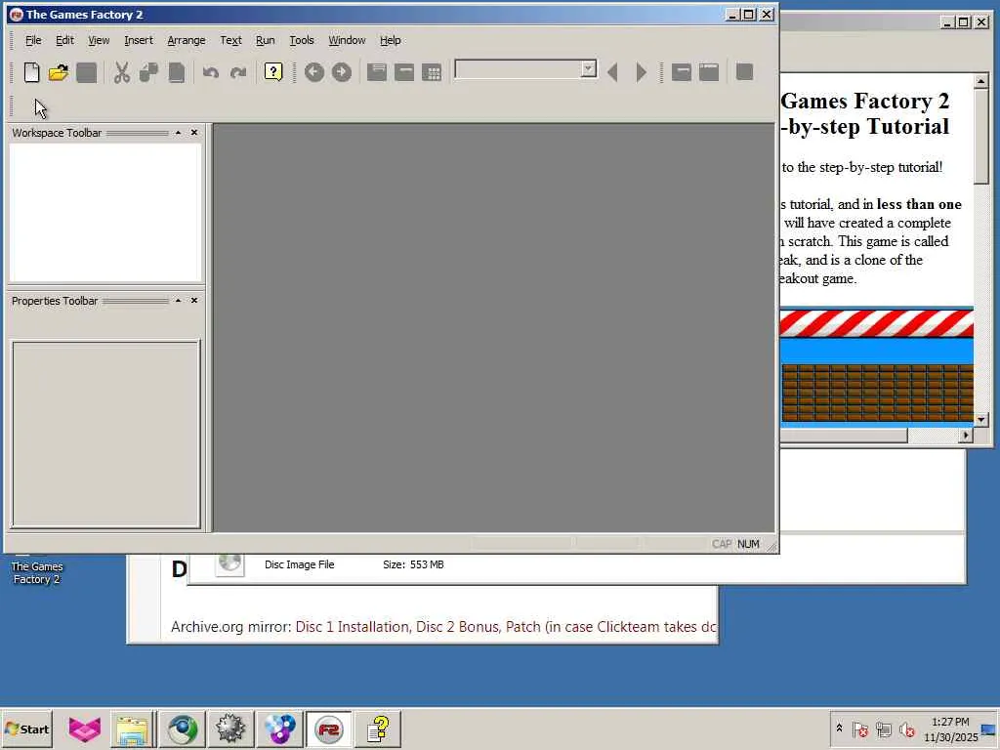Collapse the Workspace Toolbar with its arrow
Image resolution: width=1000 pixels, height=750 pixels.
click(178, 133)
